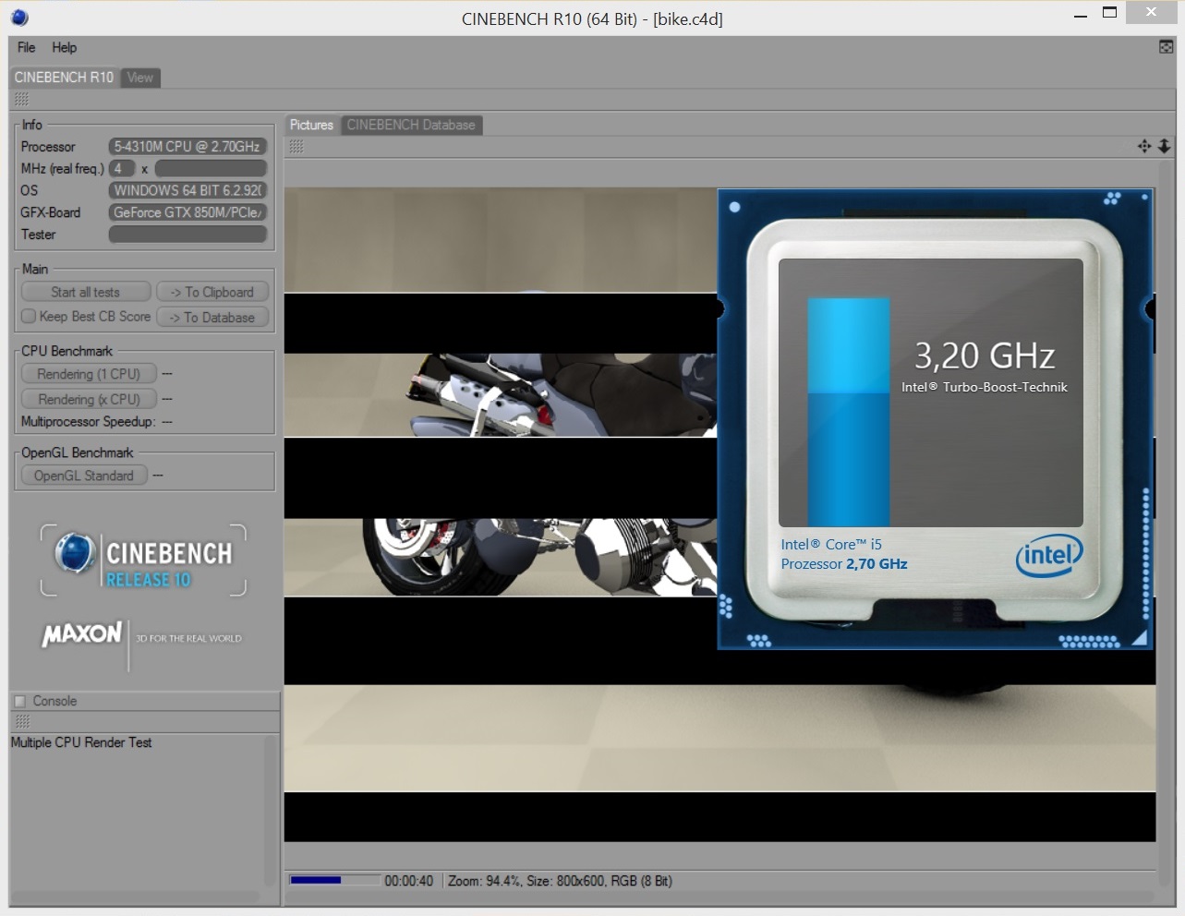
Task: Click the render progress bar
Action: pos(334,880)
